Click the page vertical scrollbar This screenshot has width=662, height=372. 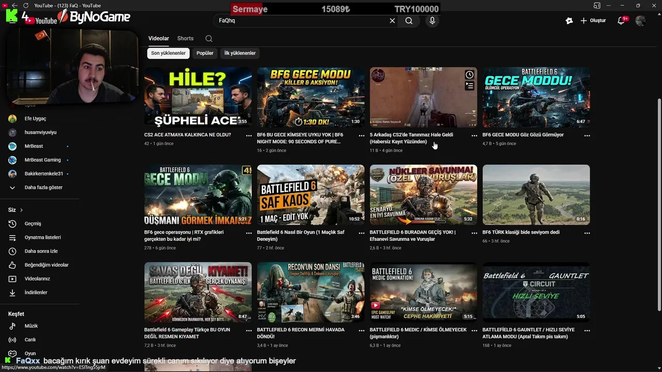pos(658,204)
